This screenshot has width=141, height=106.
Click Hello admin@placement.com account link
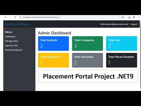114,24
